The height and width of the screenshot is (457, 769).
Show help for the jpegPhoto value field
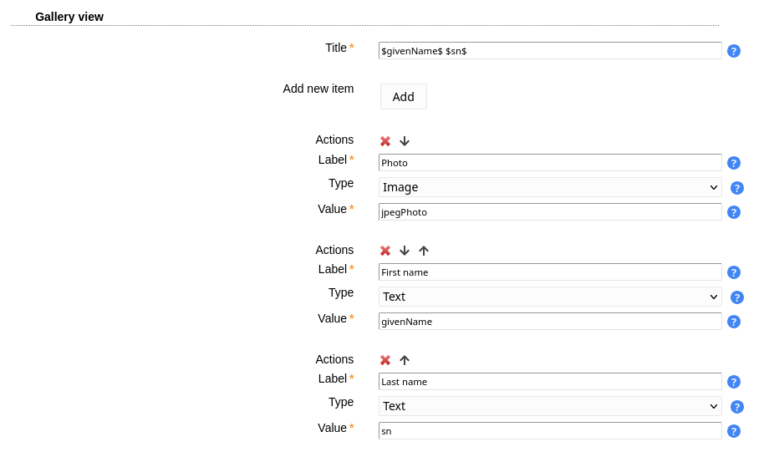(734, 212)
